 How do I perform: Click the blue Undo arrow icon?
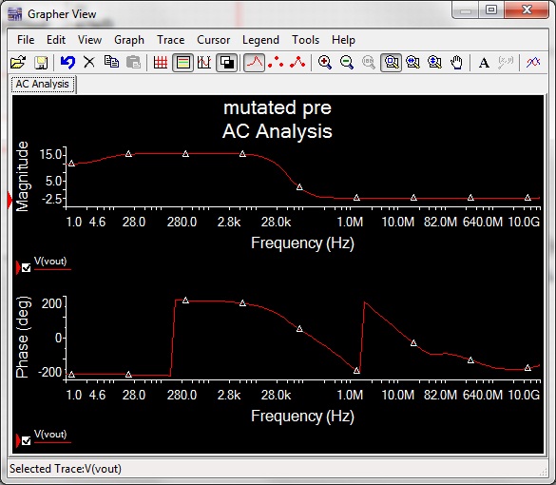[67, 63]
